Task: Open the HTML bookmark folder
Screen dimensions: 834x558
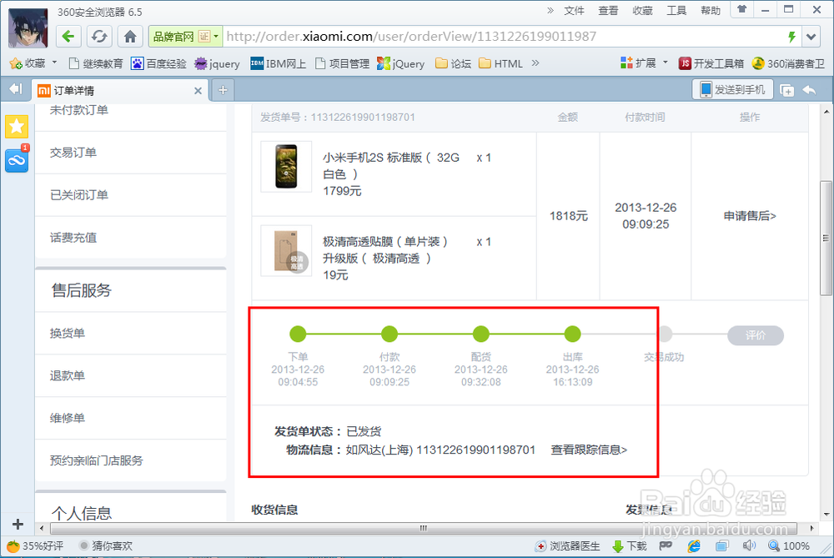Action: (500, 64)
